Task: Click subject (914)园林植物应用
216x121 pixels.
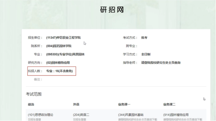Action: coord(176,115)
